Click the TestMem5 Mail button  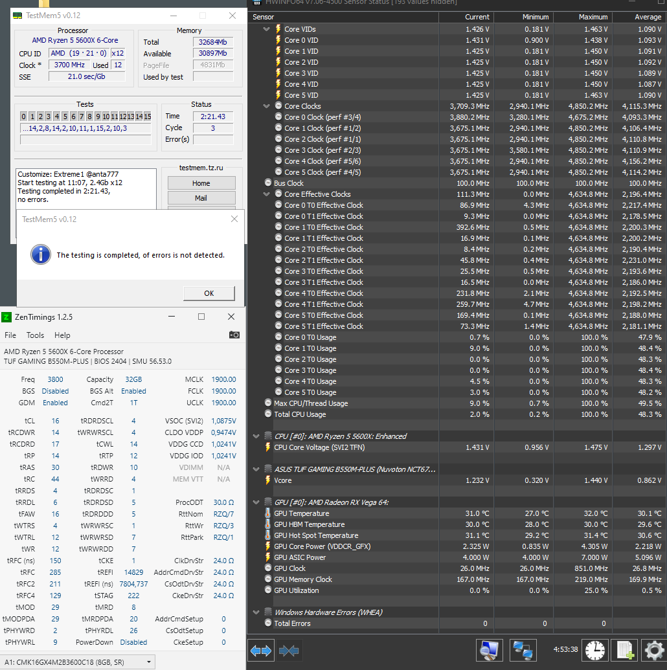201,198
